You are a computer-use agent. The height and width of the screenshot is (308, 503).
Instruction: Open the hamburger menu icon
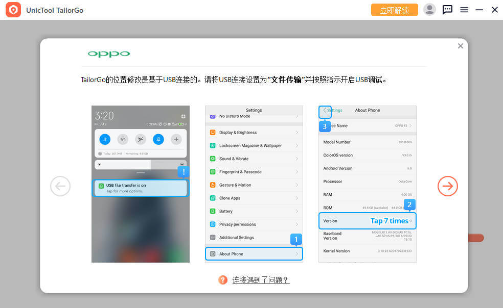pos(464,10)
